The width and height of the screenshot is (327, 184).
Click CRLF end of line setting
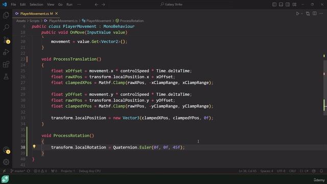pyautogui.click(x=292, y=171)
